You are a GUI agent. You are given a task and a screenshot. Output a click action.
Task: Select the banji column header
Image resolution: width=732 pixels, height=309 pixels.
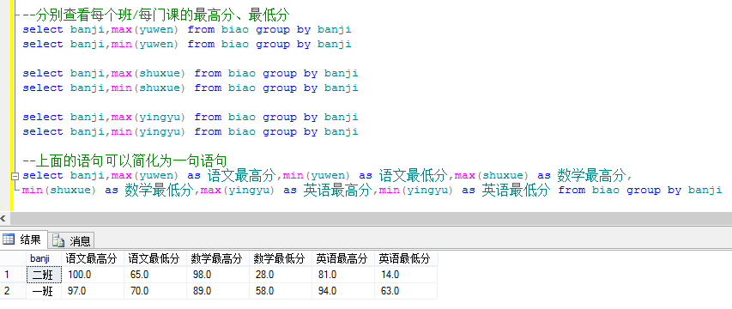pos(44,258)
